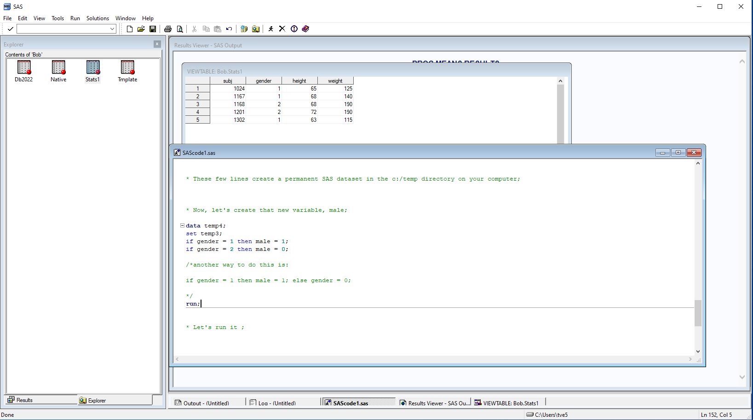Open Print Preview from the toolbar
Viewport: 753px width, 420px height.
tap(180, 29)
